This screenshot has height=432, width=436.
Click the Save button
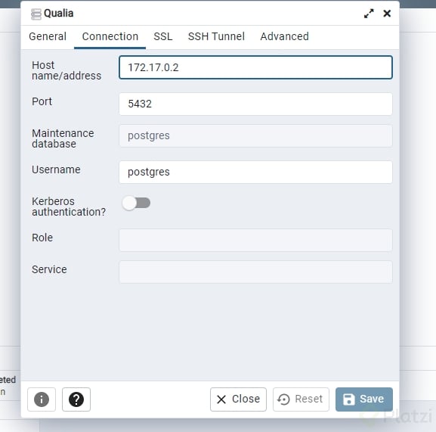point(364,399)
